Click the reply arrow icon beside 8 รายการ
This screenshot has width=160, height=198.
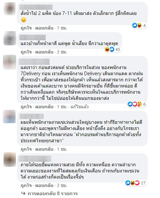point(23,193)
